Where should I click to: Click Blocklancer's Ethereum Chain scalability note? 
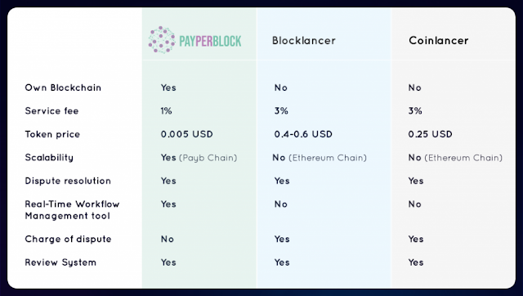click(328, 158)
